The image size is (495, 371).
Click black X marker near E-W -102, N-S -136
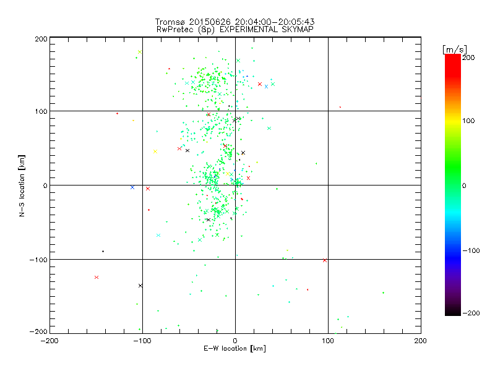[x=140, y=286]
